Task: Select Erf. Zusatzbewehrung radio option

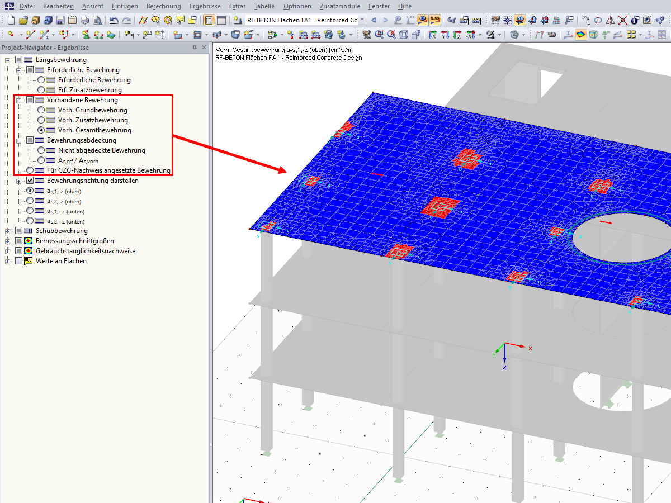Action: pyautogui.click(x=41, y=90)
